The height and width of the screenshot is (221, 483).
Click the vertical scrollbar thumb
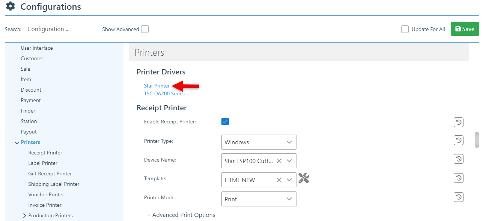477,140
